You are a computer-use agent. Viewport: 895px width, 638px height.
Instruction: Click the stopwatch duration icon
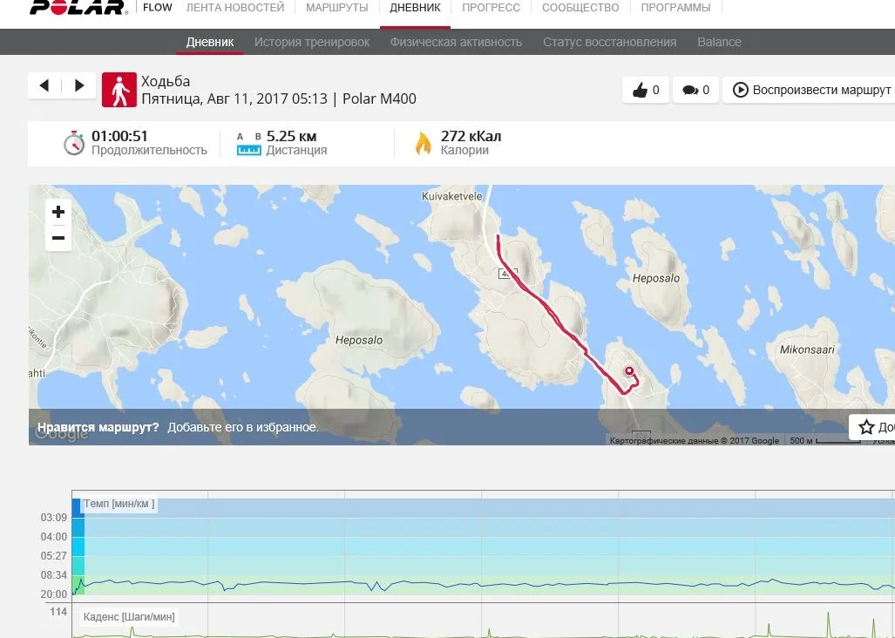tap(73, 143)
